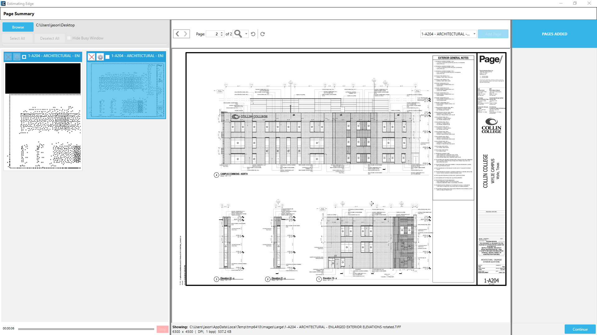Select first page thumbnail image
This screenshot has height=335, width=597.
coord(43,116)
